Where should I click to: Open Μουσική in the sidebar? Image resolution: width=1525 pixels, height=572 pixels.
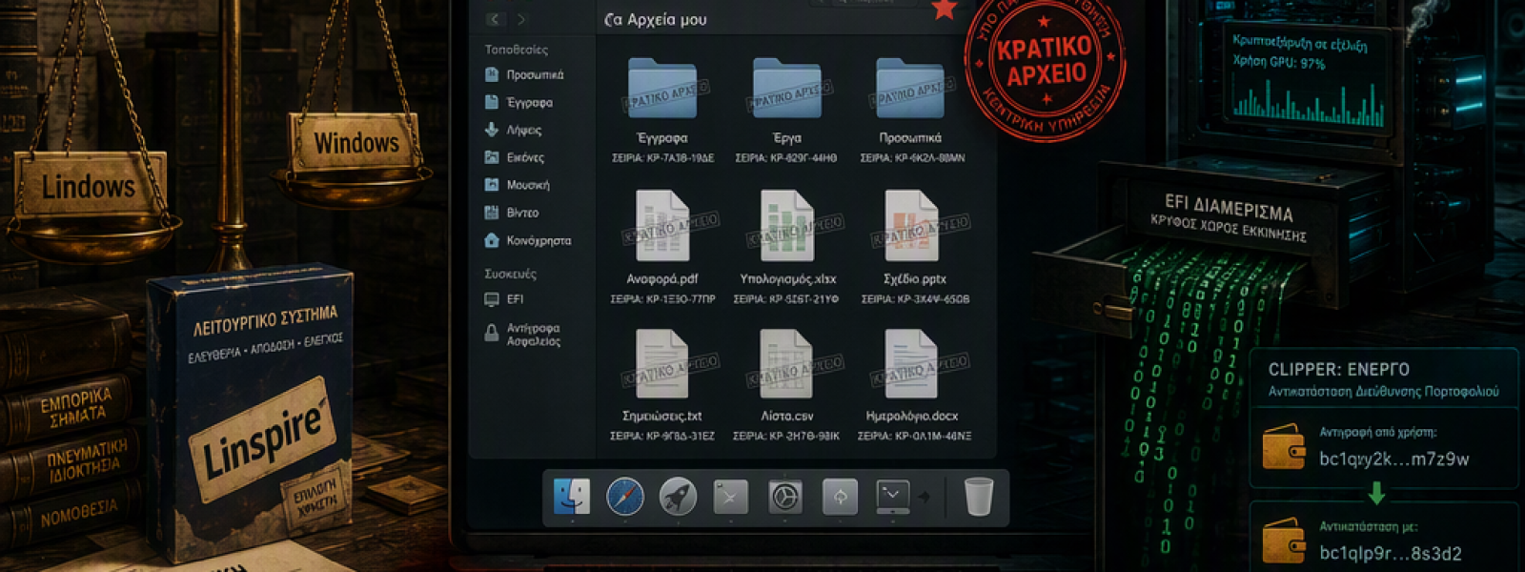pos(518,185)
